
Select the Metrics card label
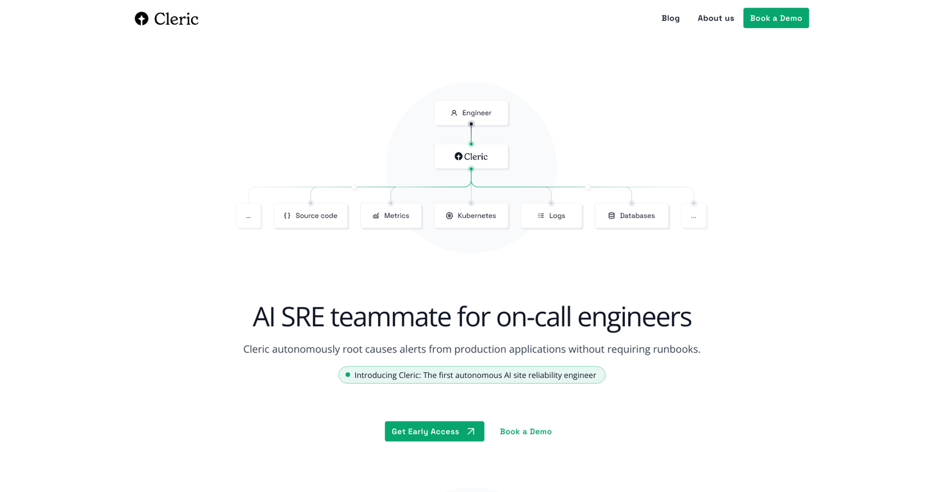point(397,216)
